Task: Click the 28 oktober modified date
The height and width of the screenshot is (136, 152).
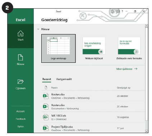Action: 123,96
